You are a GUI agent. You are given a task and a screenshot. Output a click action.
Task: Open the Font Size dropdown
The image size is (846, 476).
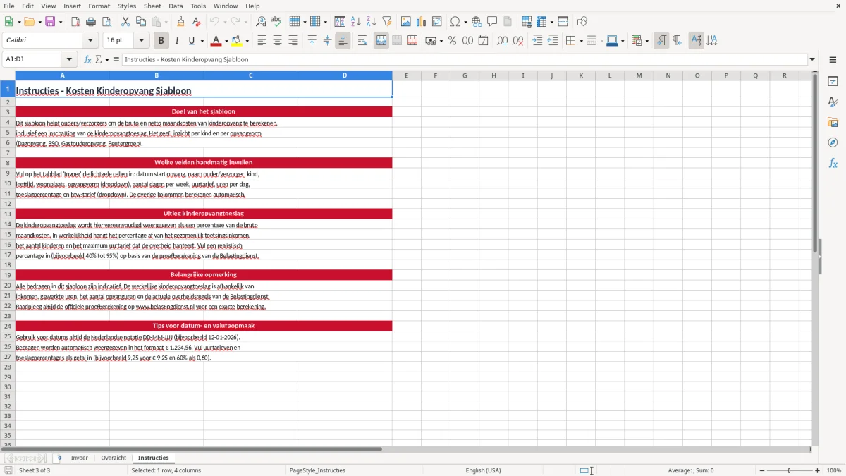tap(141, 41)
